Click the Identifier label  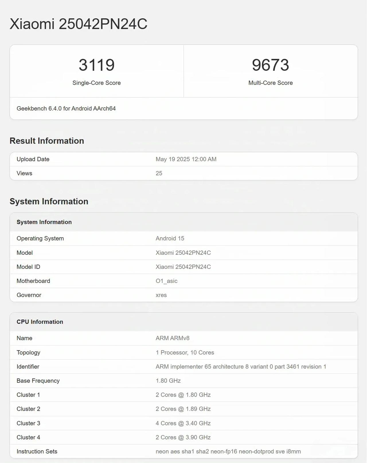(28, 366)
